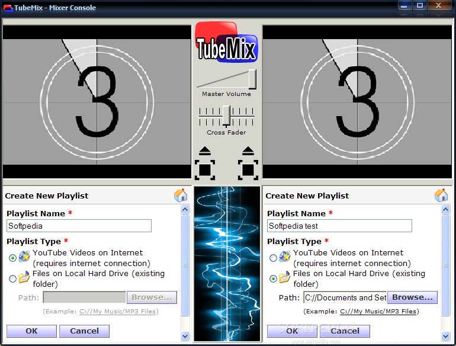This screenshot has width=456, height=346.
Task: Click the right deck eject icon
Action: pyautogui.click(x=248, y=151)
